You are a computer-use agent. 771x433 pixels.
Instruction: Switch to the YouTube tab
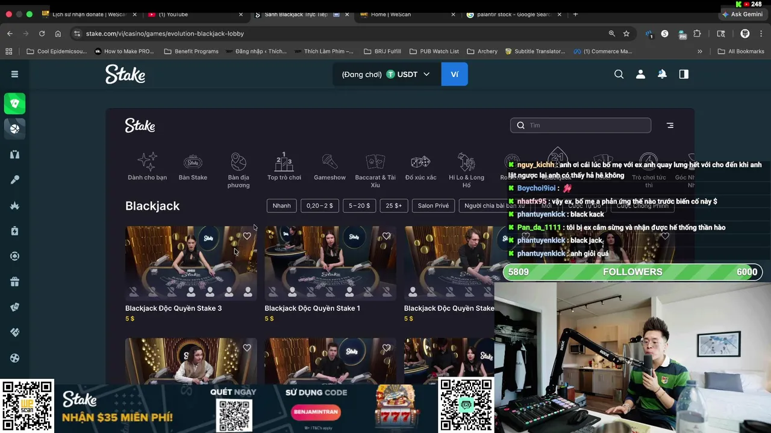pos(196,14)
